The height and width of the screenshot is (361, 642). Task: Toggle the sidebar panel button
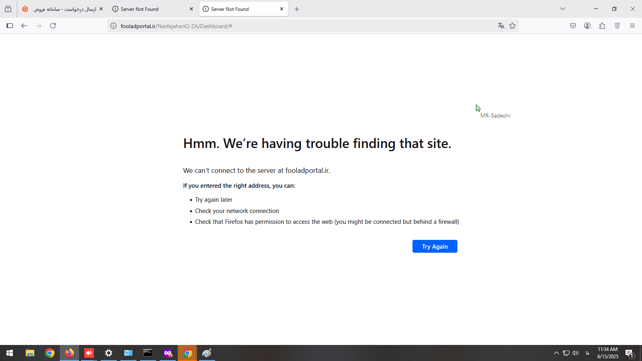[x=10, y=26]
